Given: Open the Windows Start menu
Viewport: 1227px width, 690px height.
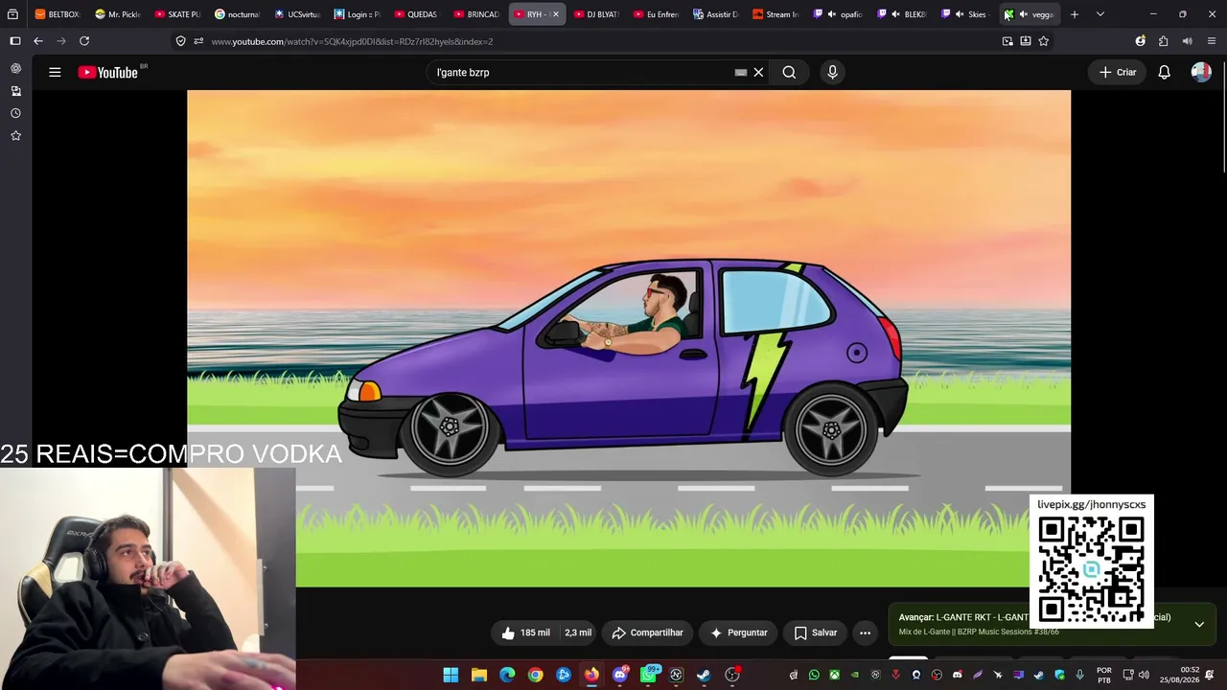Looking at the screenshot, I should pyautogui.click(x=451, y=675).
